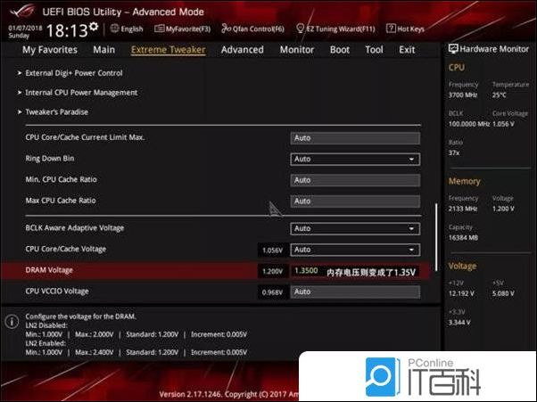
Task: Click the info icon beside DRAM description
Action: tap(12, 321)
